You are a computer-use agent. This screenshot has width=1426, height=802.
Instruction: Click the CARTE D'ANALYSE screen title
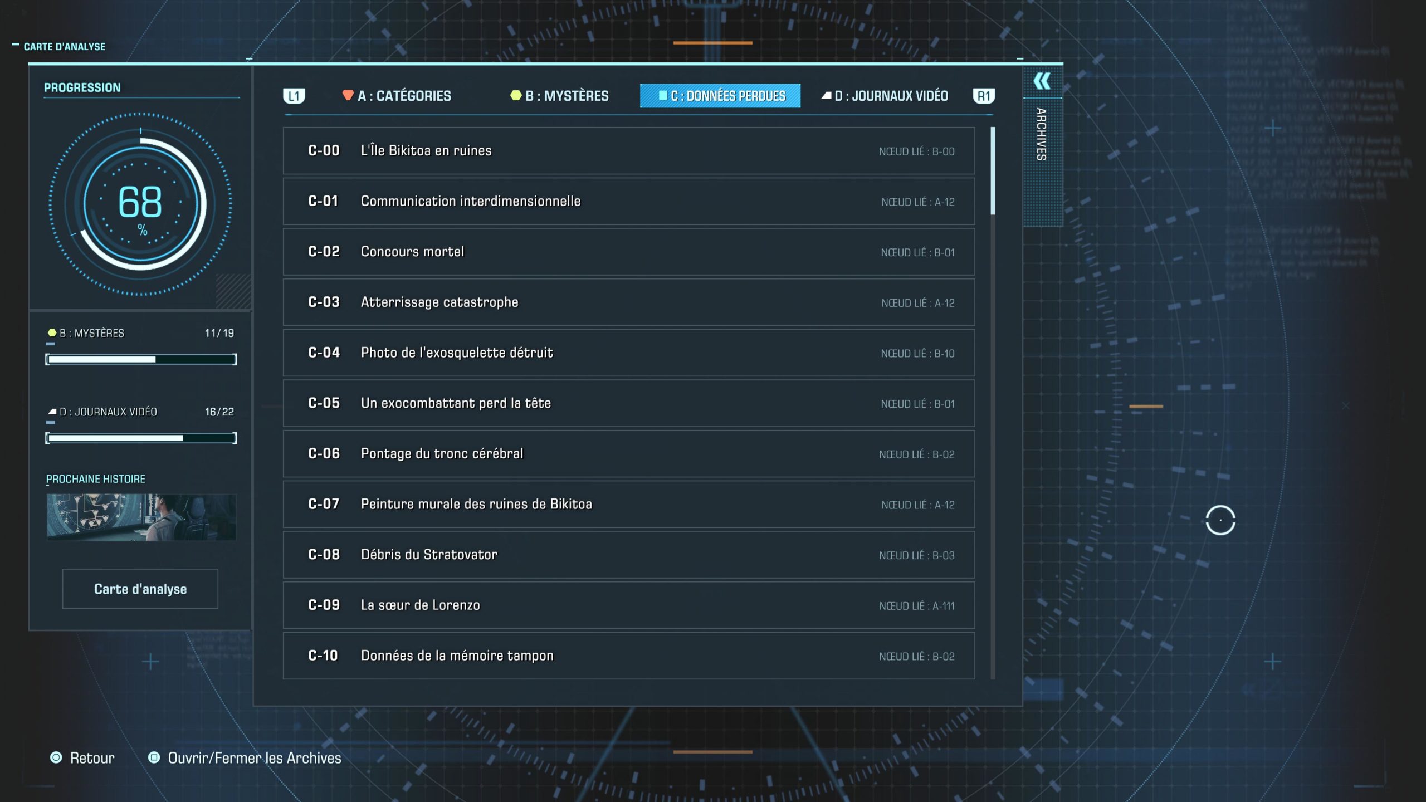click(x=65, y=47)
